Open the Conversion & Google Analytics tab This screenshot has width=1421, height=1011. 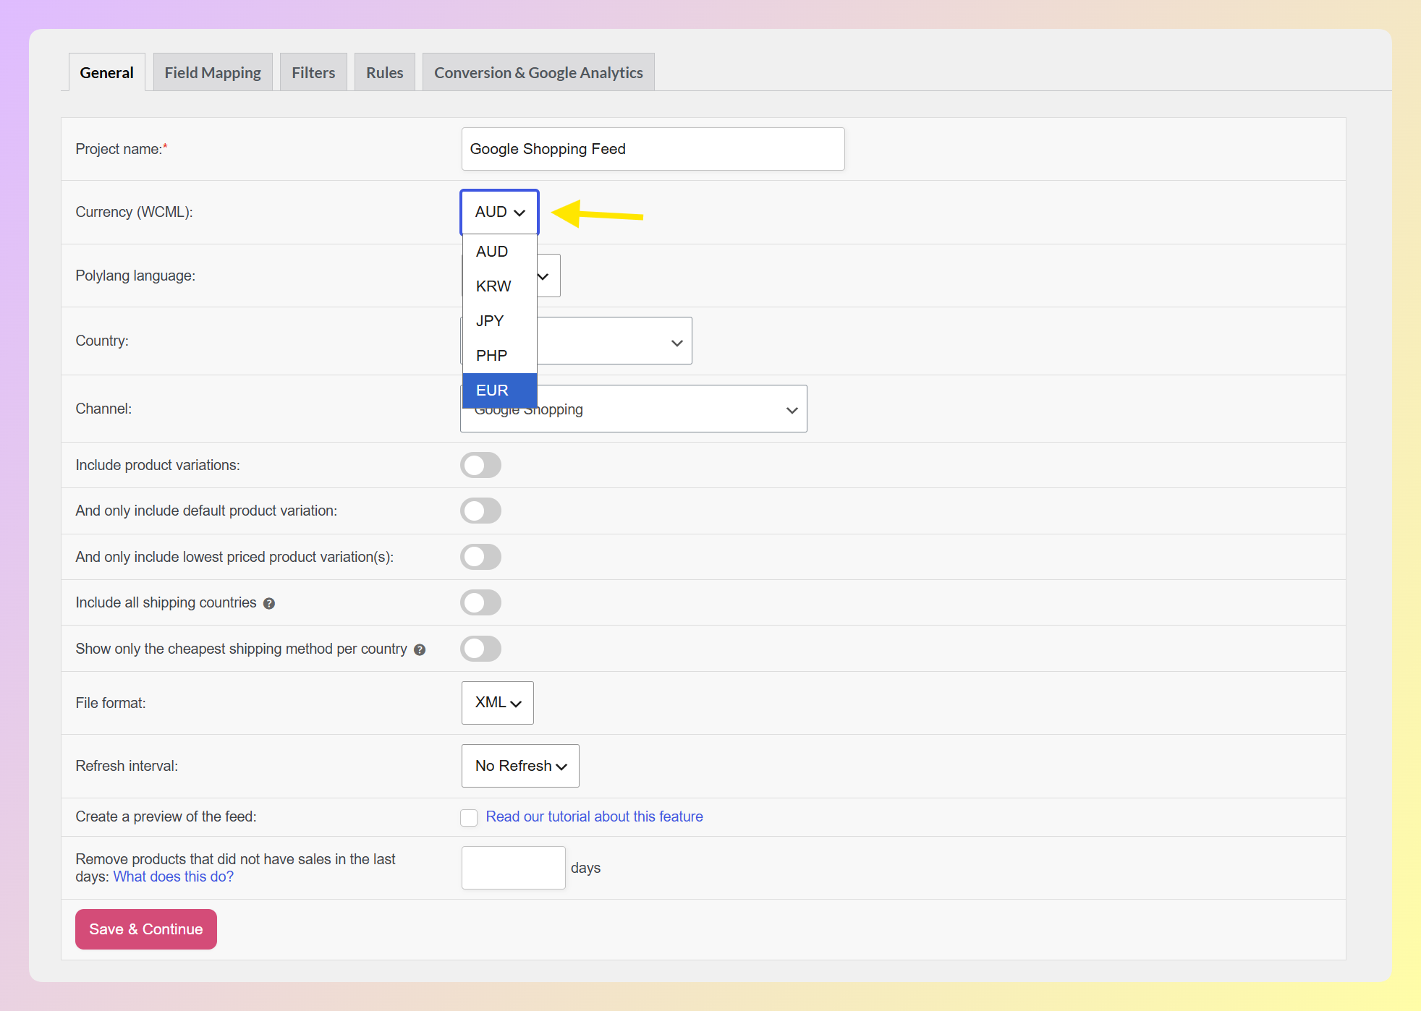coord(538,72)
